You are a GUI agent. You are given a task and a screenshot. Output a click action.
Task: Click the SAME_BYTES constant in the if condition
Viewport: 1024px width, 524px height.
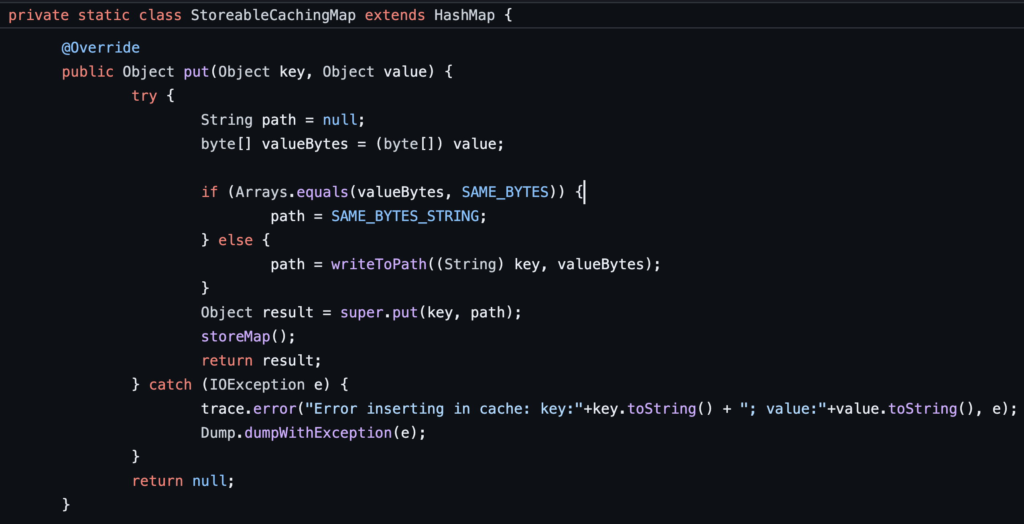pos(505,192)
